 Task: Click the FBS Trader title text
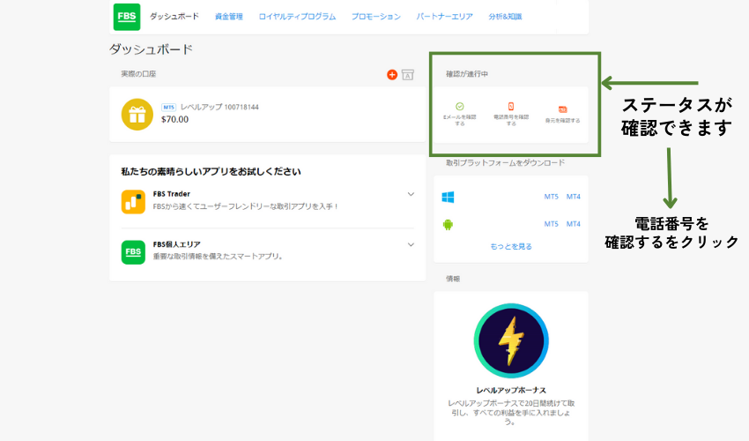(x=172, y=194)
